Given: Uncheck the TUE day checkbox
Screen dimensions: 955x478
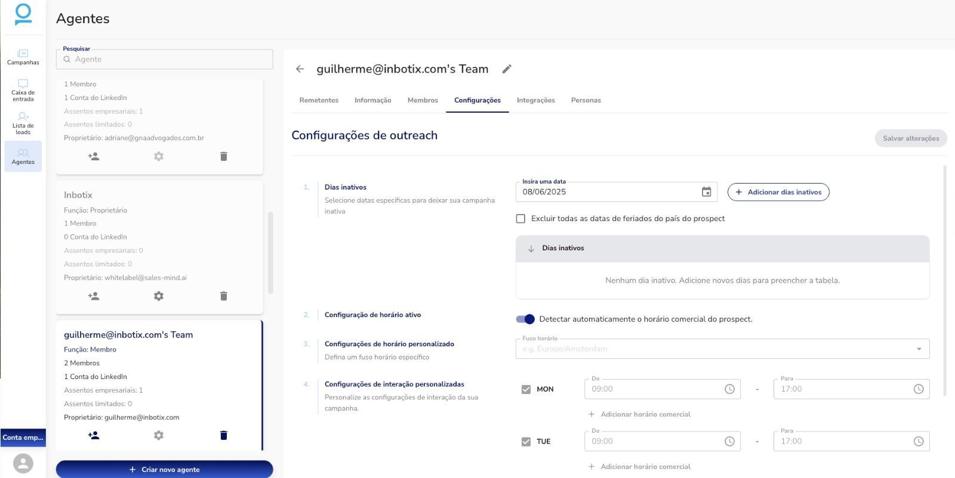Looking at the screenshot, I should coord(526,442).
